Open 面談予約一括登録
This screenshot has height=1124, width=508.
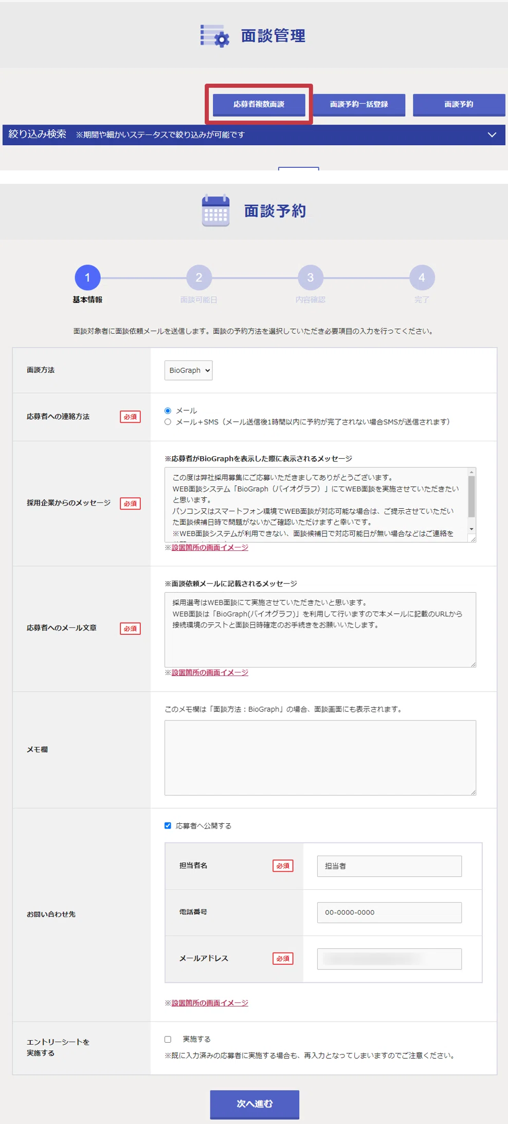359,105
